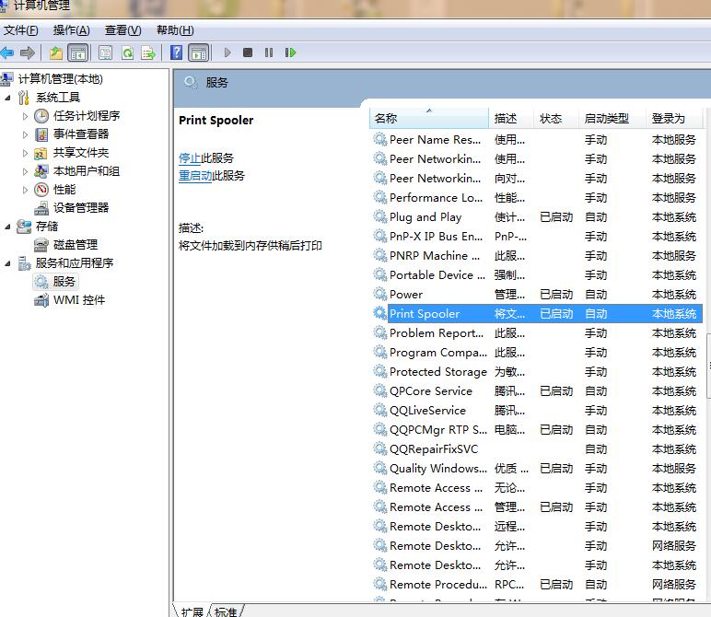Click the Forward arrow toolbar icon
This screenshot has height=617, width=711.
(28, 53)
